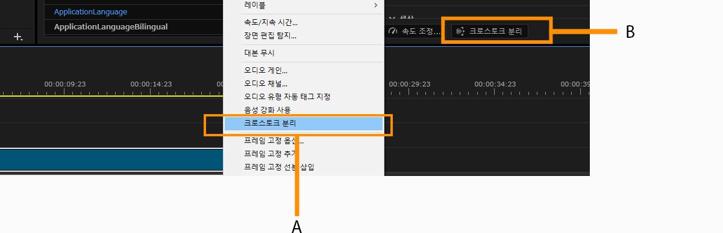Click timeline ruler at 00:00:09:23
723x233 pixels.
pyautogui.click(x=65, y=84)
